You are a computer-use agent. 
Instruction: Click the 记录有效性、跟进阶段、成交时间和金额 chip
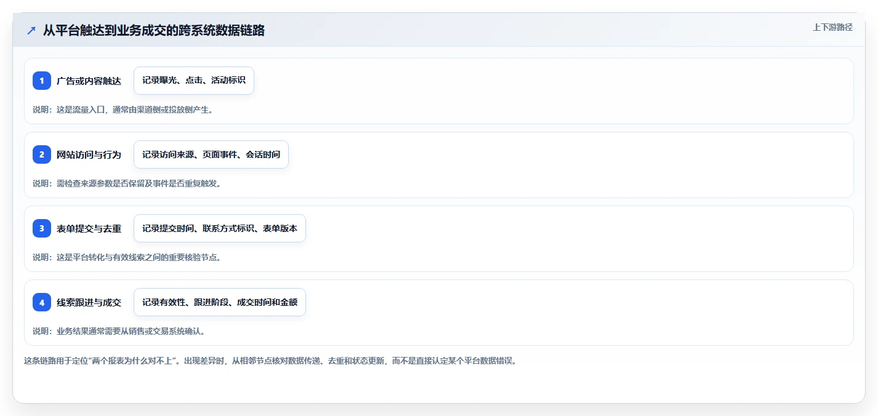coord(220,302)
